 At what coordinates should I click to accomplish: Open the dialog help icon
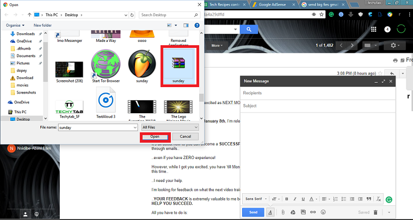pos(197,25)
